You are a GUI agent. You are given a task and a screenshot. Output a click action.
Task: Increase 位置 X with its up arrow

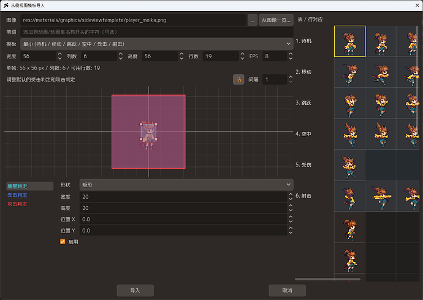pyautogui.click(x=291, y=217)
